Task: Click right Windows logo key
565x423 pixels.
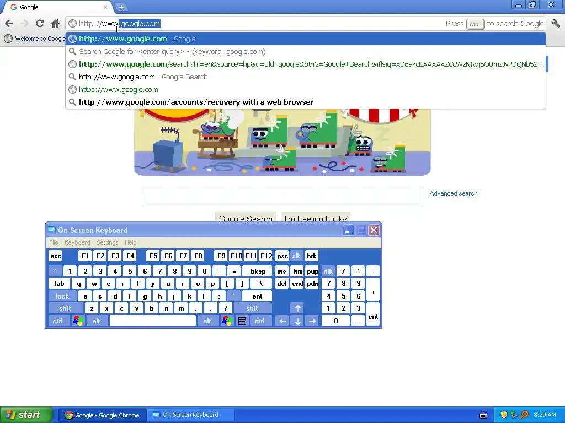Action: 227,321
